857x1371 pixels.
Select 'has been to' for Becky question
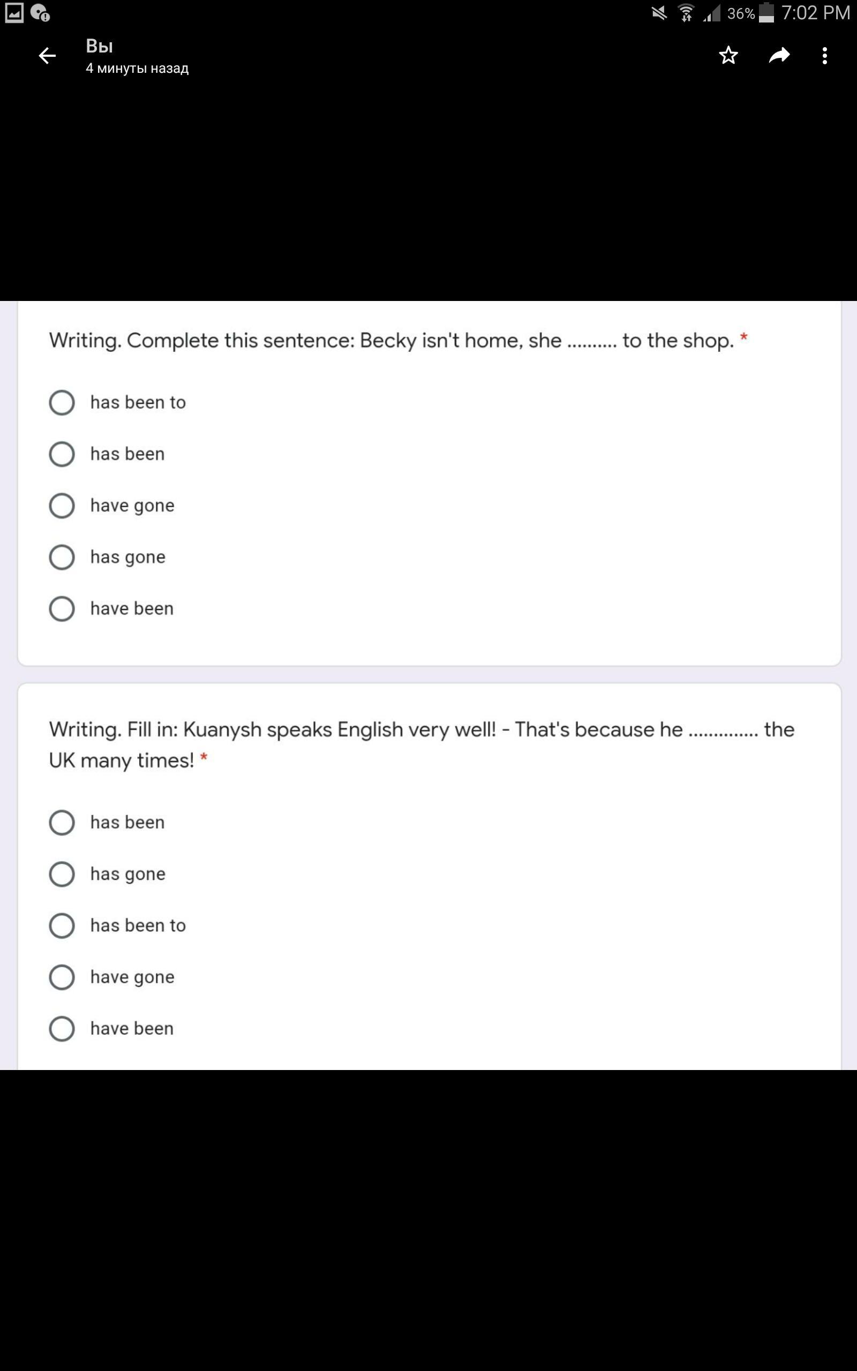tap(62, 402)
